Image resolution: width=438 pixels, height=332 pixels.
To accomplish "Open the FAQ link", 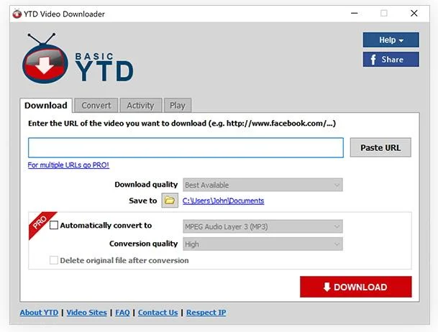I will click(122, 313).
